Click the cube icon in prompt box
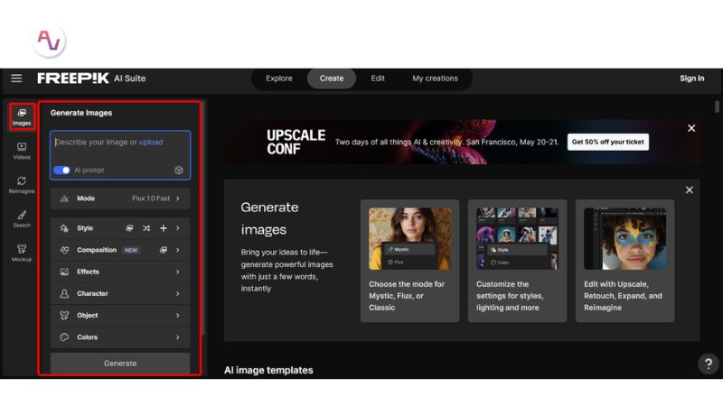723x406 pixels. coord(179,171)
